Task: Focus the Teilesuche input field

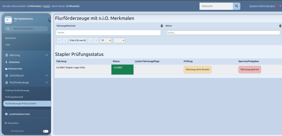Action: [x=216, y=6]
